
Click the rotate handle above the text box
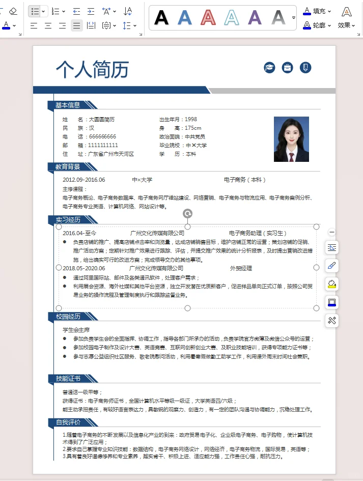(x=187, y=213)
